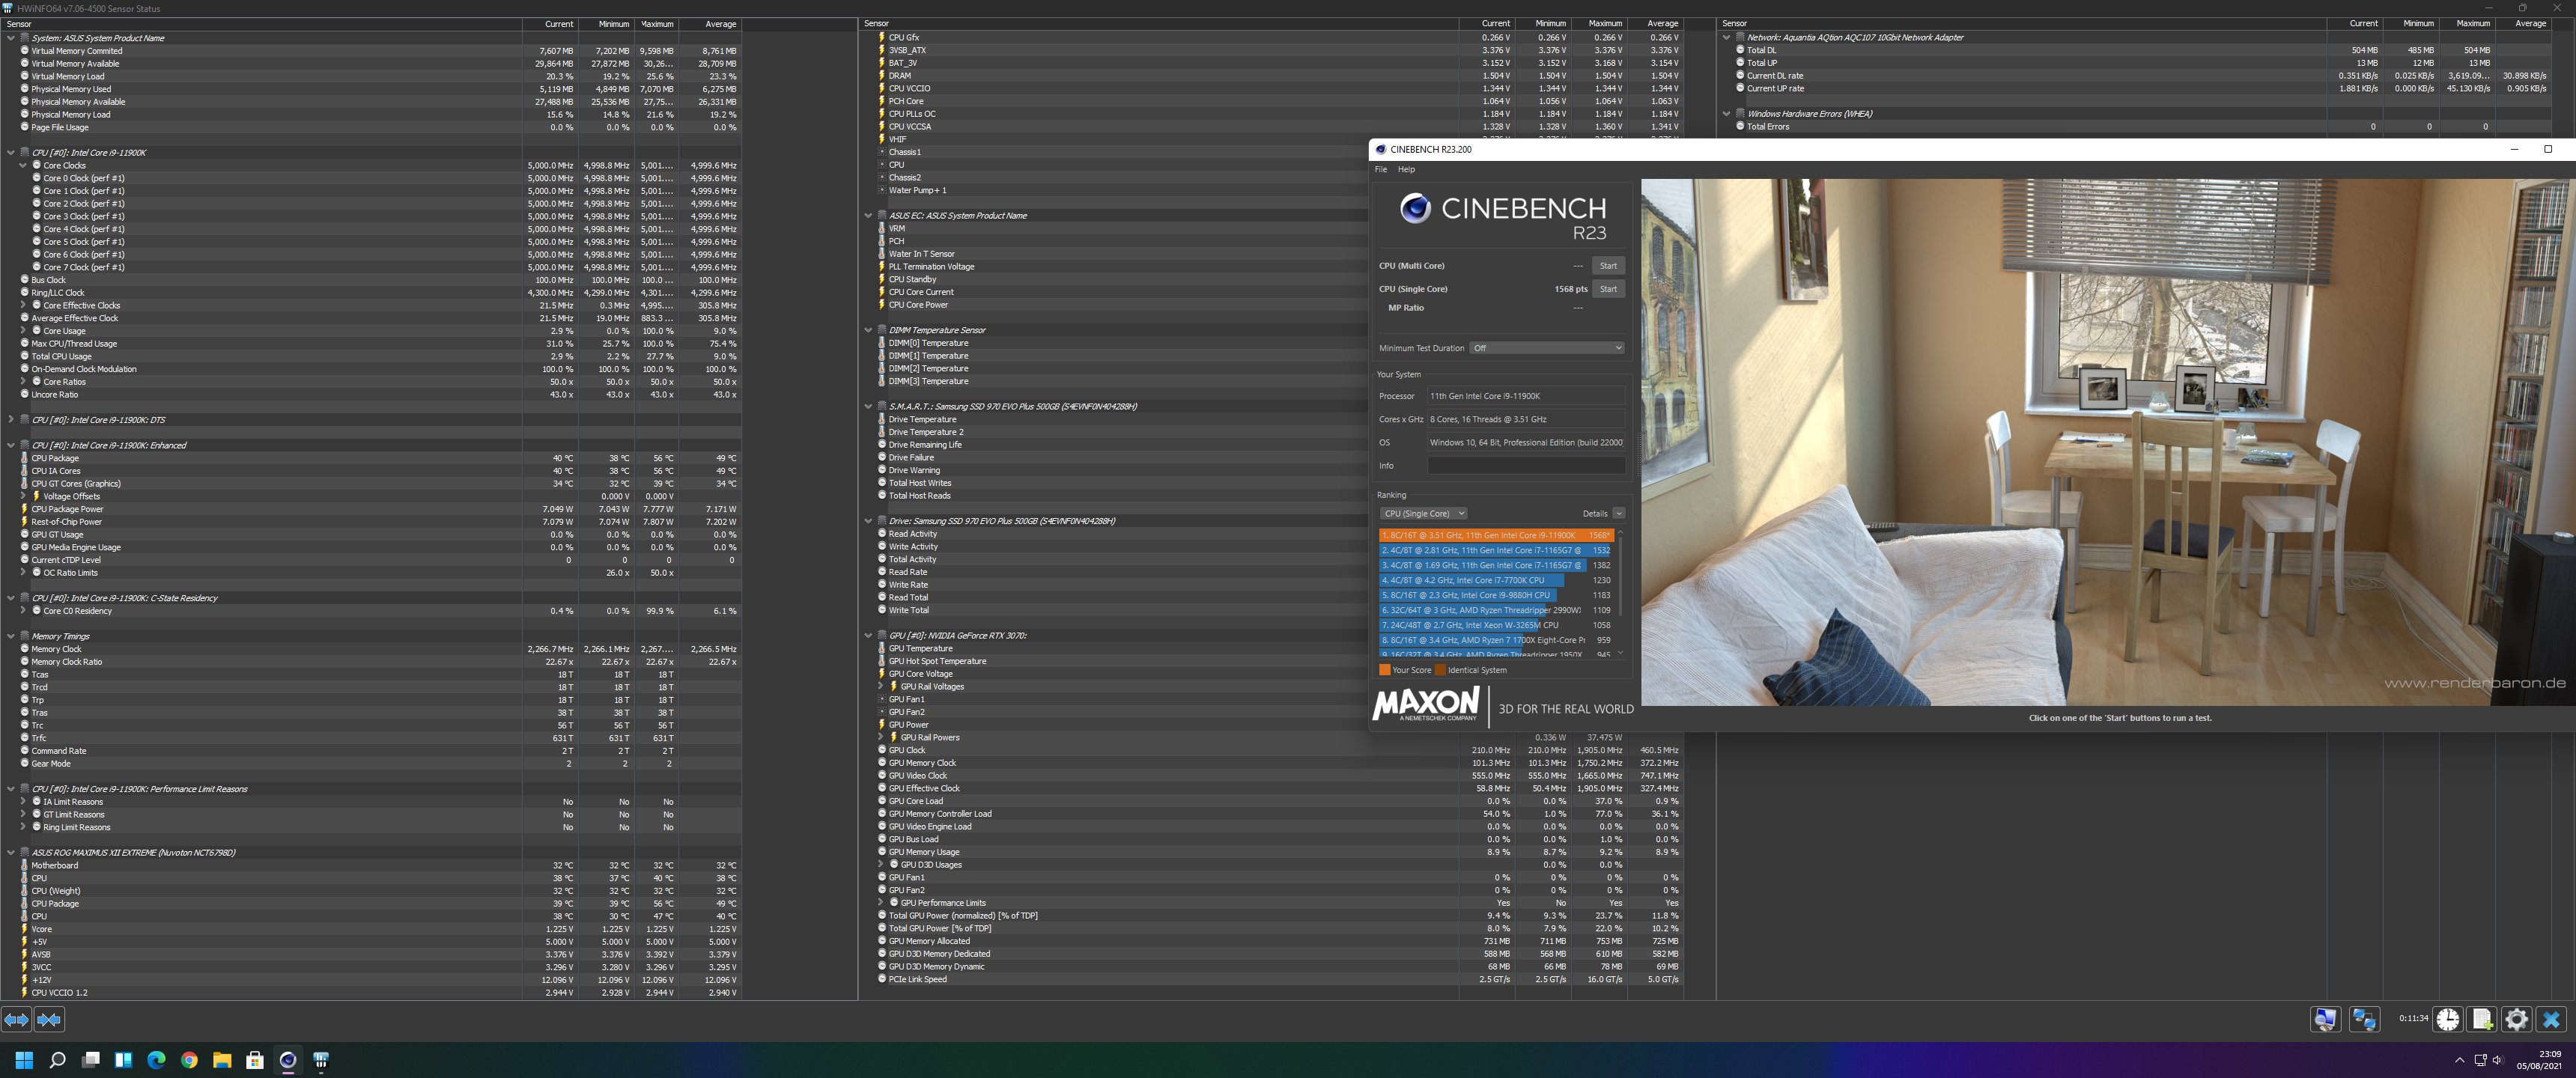
Task: Open HWiNFO remote center networked computers icon
Action: click(x=2364, y=1019)
